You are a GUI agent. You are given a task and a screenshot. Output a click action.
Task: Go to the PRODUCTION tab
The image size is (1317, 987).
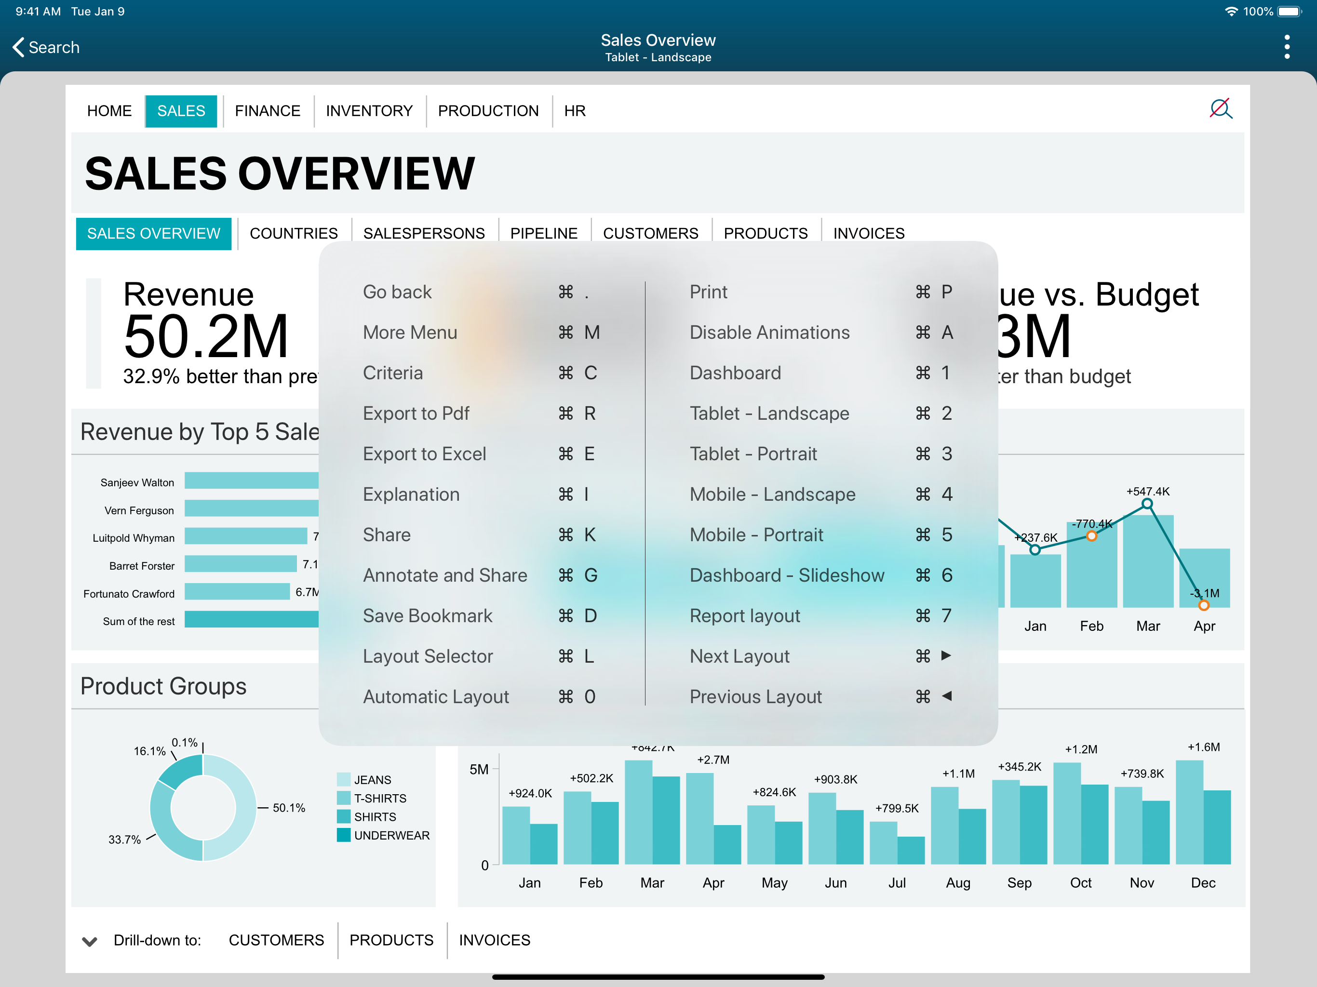click(x=488, y=111)
